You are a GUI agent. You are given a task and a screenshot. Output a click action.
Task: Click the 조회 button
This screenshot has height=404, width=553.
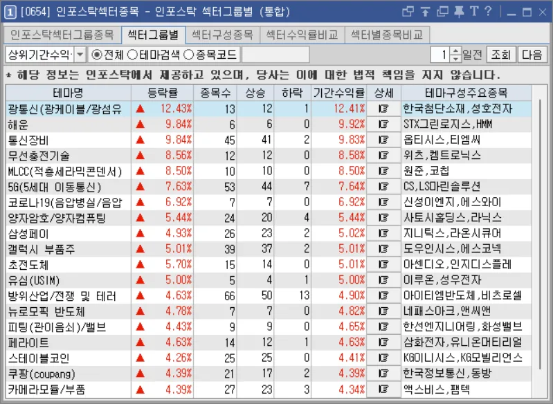(501, 55)
